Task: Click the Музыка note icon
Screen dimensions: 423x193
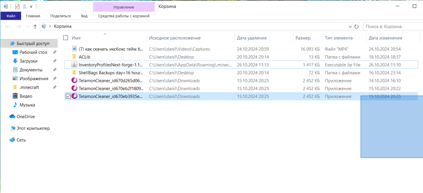Action: coord(15,105)
